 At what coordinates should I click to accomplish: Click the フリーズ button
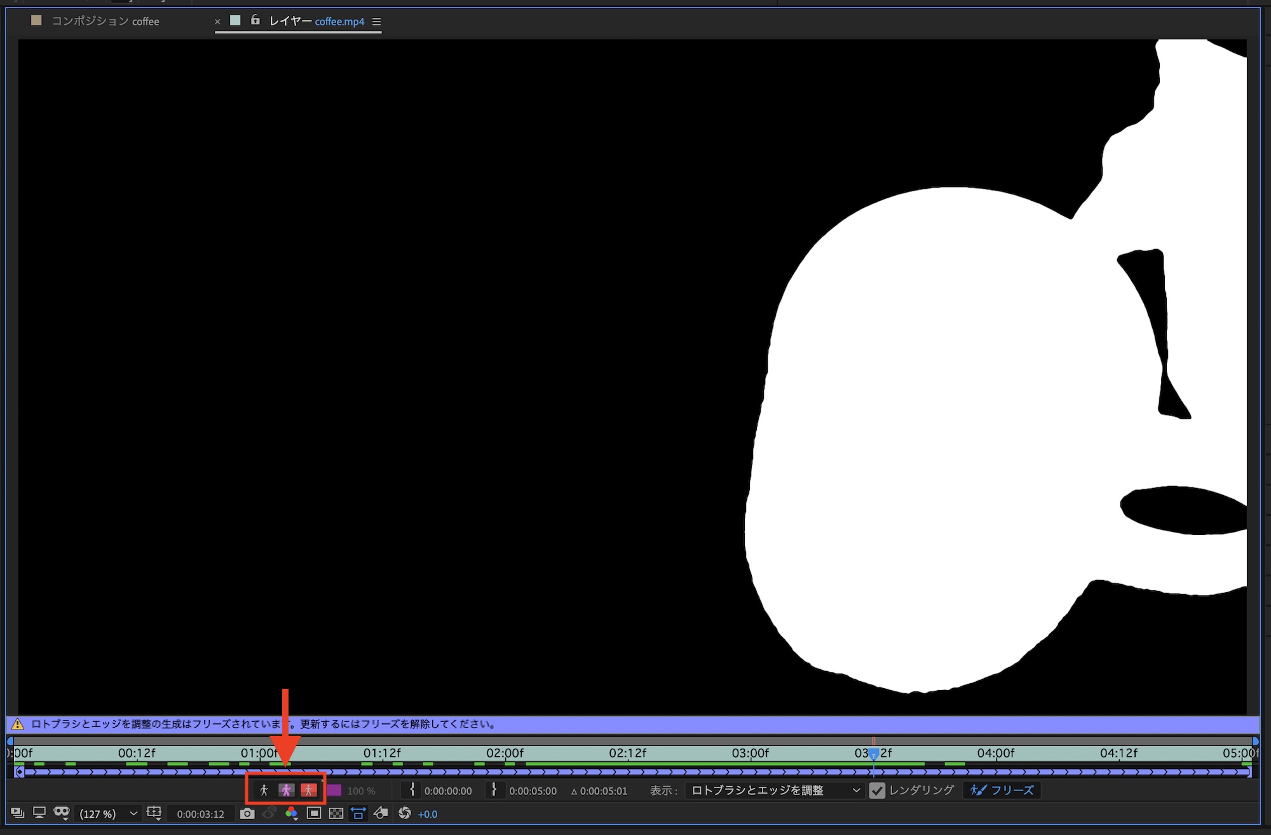point(1002,791)
